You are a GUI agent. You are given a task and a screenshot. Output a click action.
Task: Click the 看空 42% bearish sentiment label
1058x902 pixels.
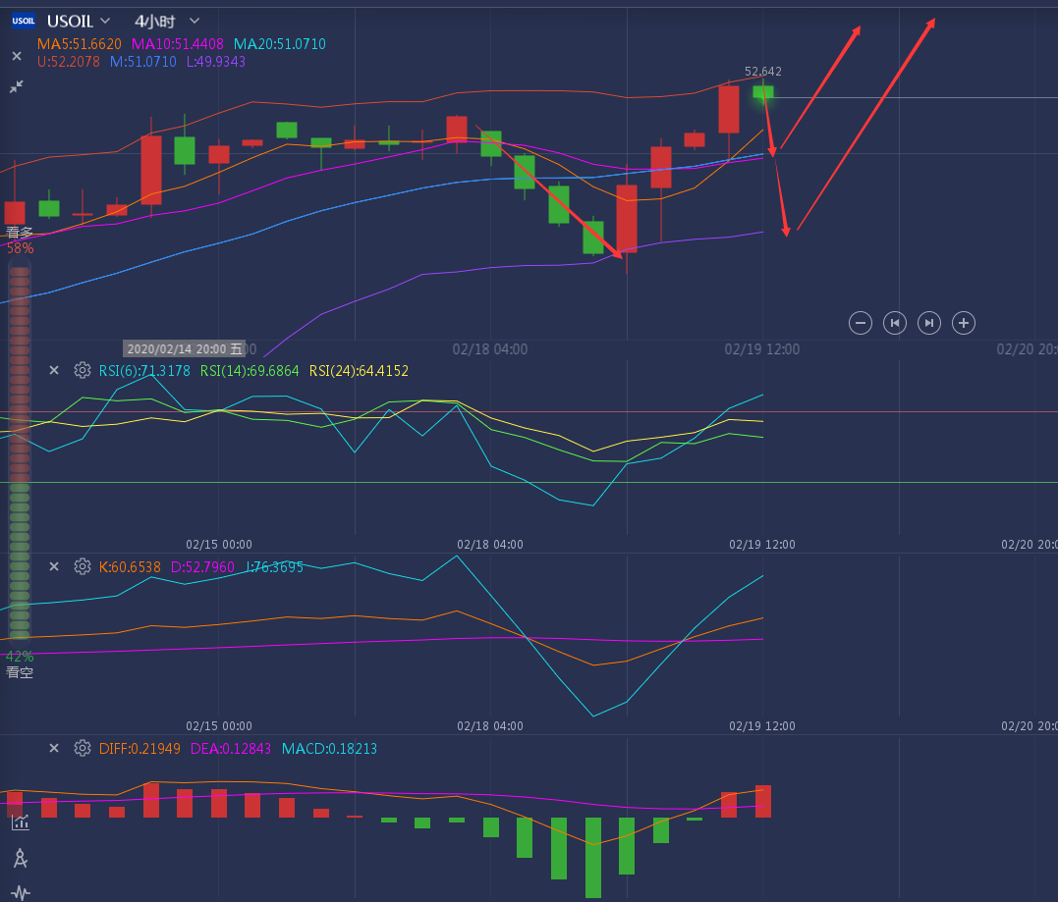[20, 664]
